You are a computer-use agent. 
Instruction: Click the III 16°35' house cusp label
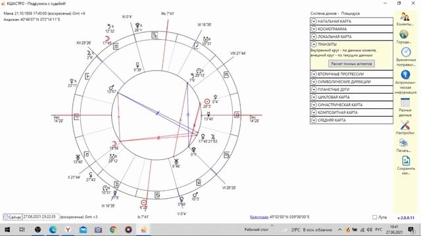108,206
